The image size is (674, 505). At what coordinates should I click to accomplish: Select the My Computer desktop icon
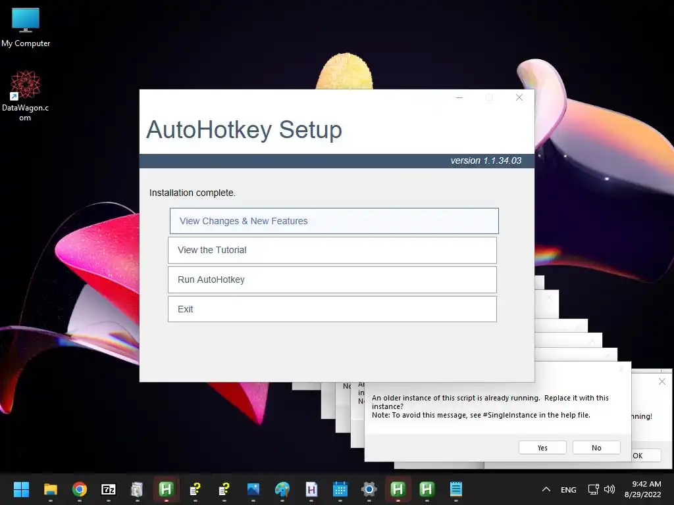[26, 27]
